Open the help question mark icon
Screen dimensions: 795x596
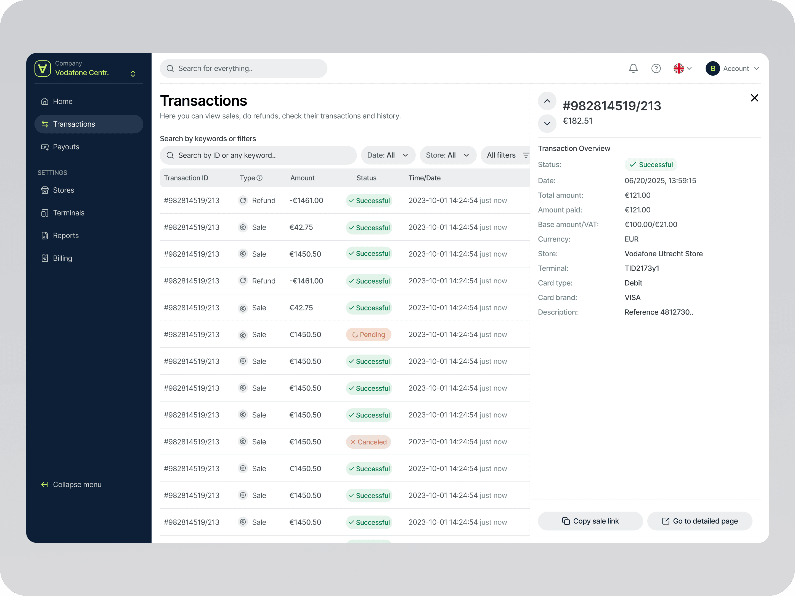tap(656, 69)
